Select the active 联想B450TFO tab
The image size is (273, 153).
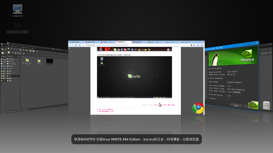[x=124, y=42]
